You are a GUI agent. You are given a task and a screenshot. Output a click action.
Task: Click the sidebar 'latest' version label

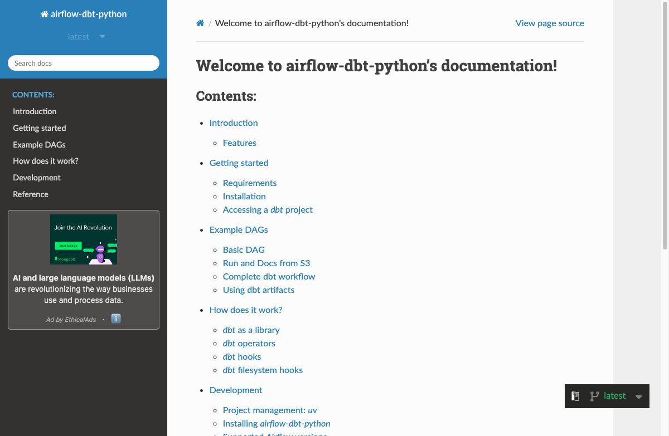[x=79, y=37]
